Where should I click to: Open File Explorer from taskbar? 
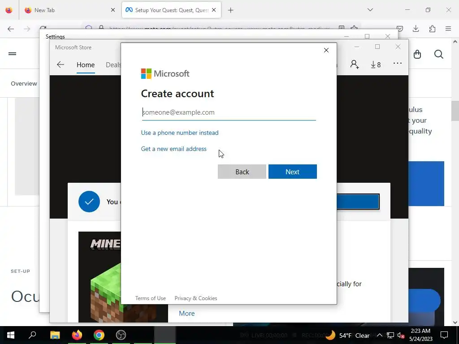[55, 335]
